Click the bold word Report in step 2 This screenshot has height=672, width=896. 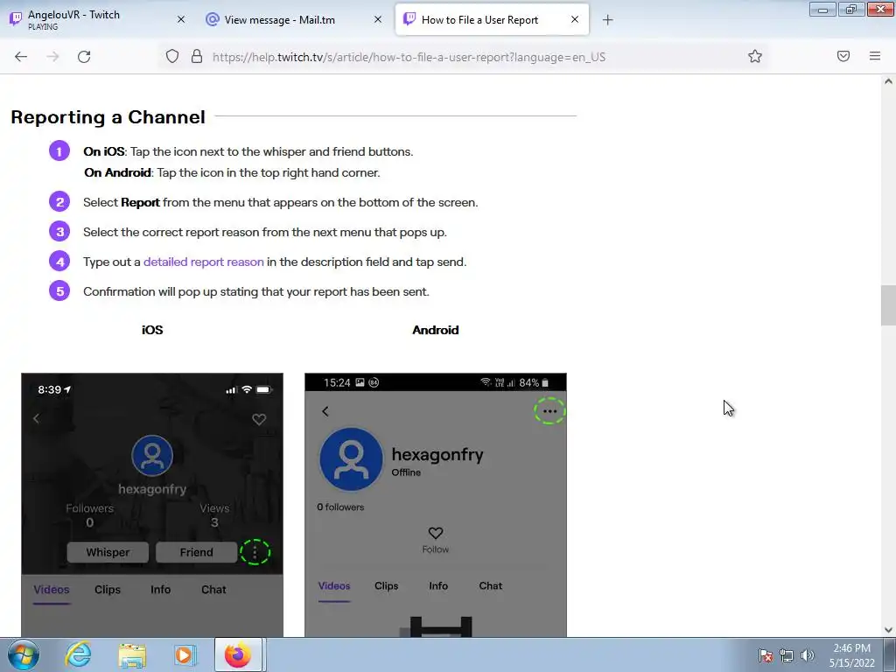(140, 202)
